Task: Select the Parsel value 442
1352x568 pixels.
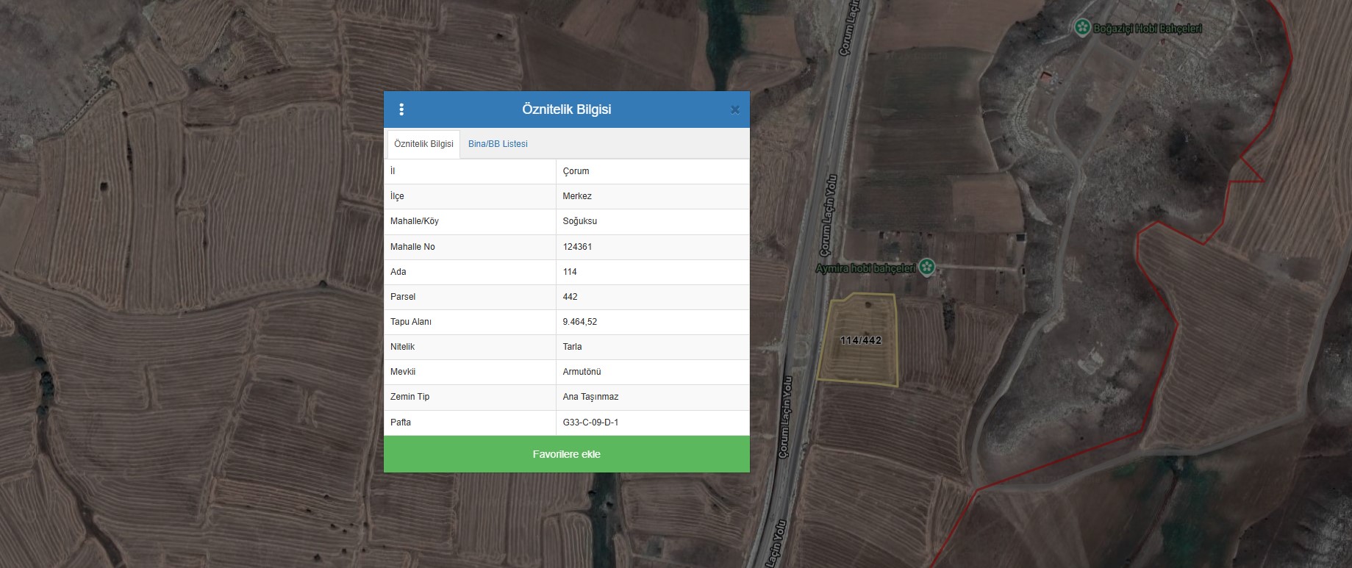Action: [x=570, y=297]
